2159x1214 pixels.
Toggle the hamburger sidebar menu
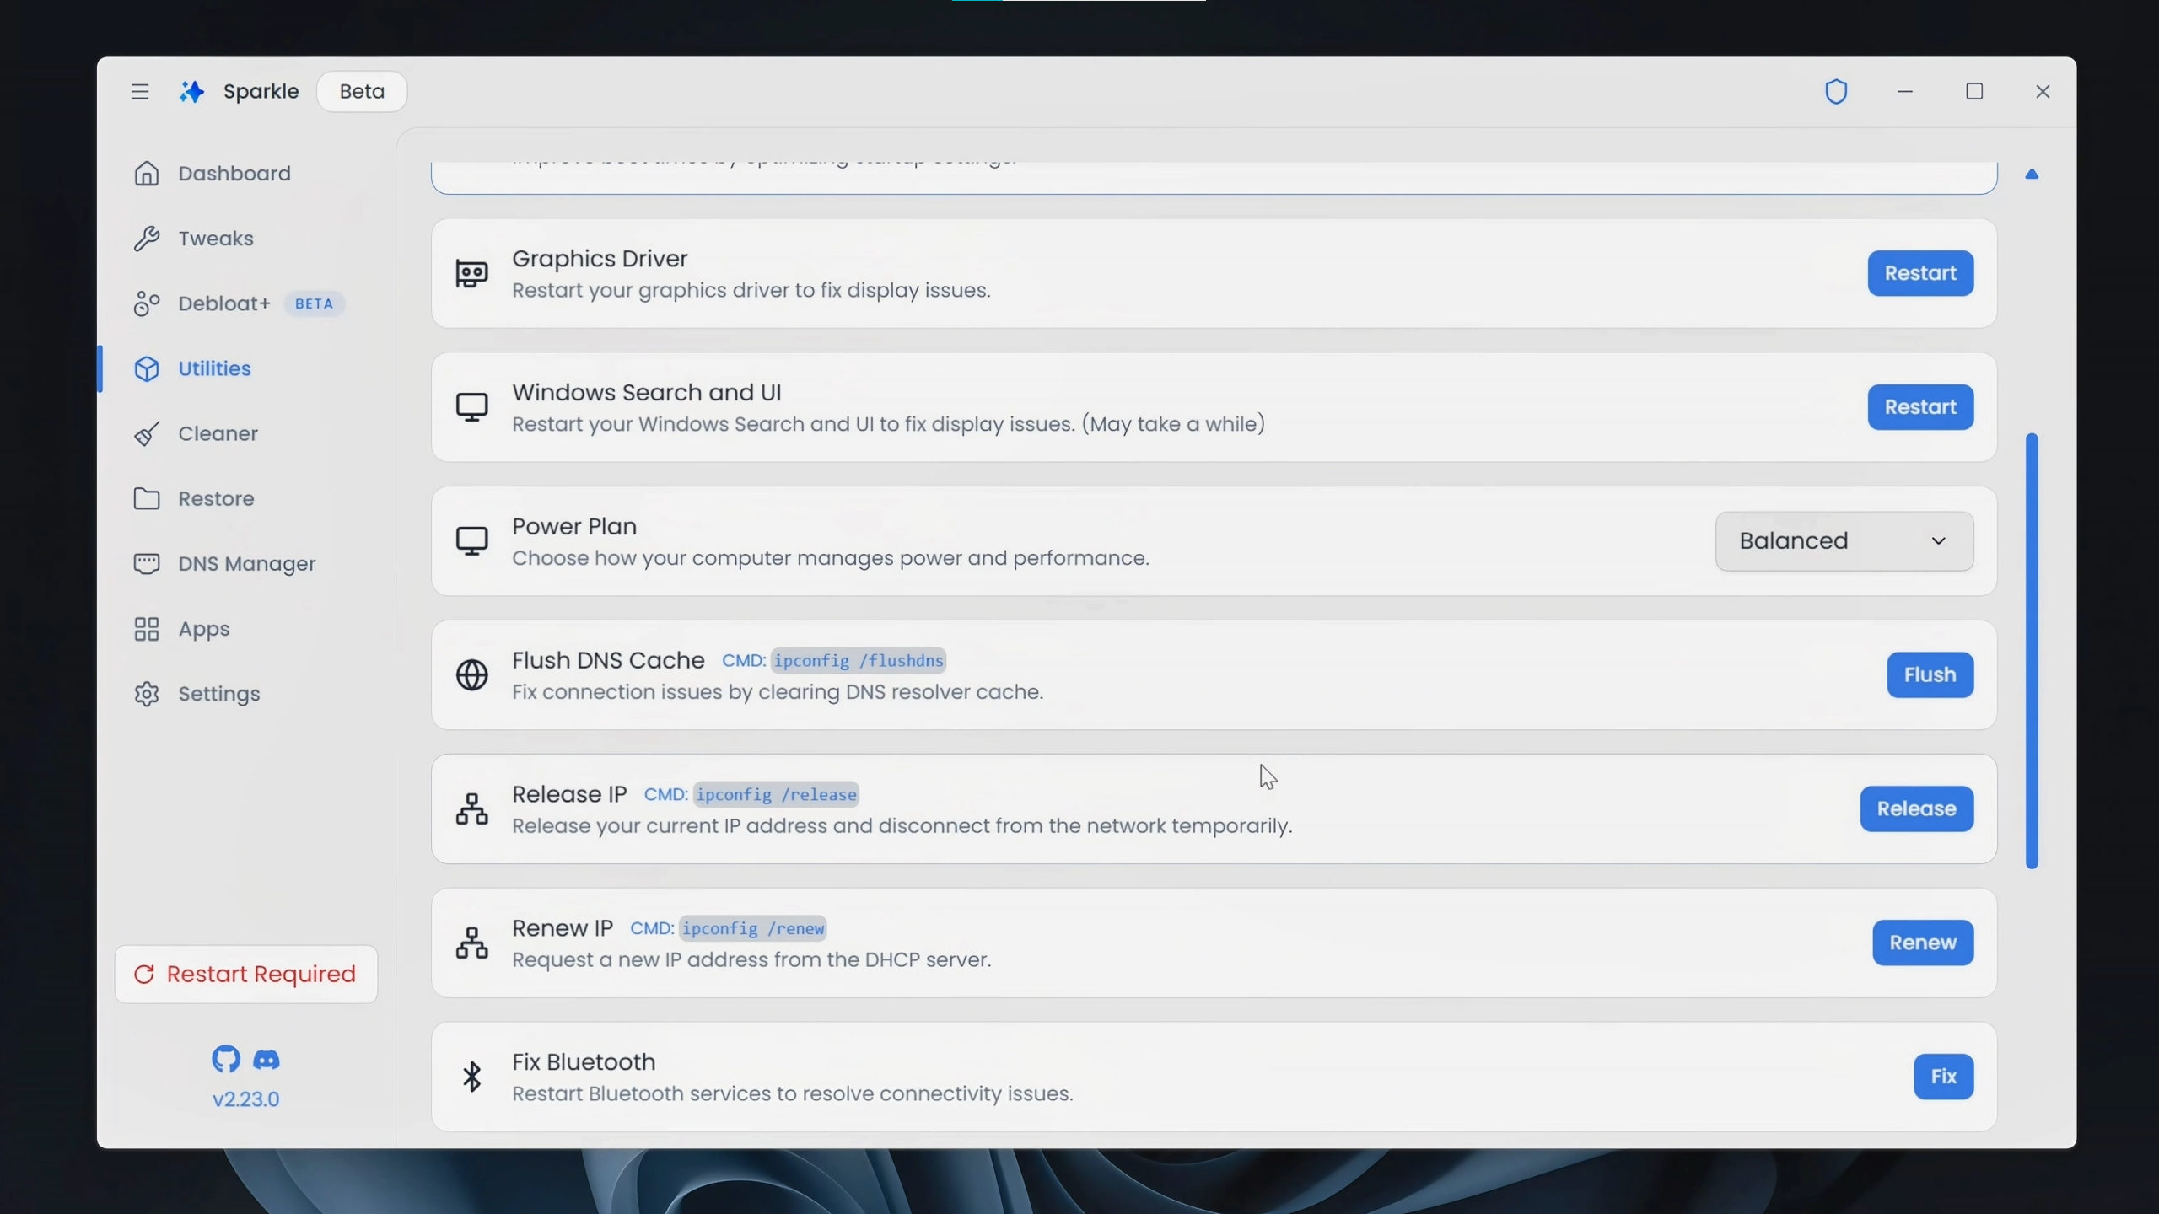point(140,91)
